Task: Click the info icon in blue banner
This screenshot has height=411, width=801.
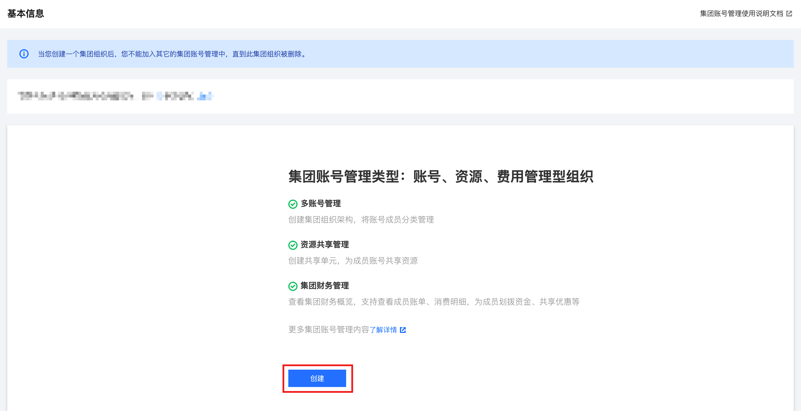Action: pyautogui.click(x=24, y=54)
